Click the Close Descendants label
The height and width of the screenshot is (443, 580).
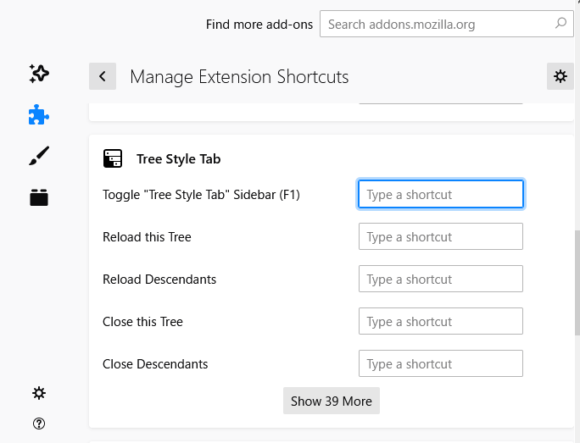click(155, 364)
